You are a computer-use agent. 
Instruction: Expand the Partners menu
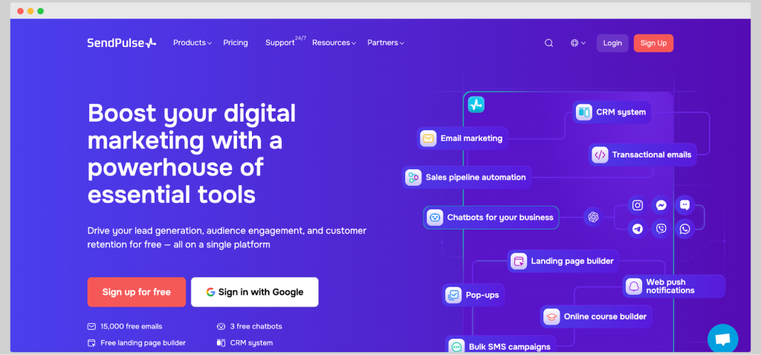pos(386,42)
